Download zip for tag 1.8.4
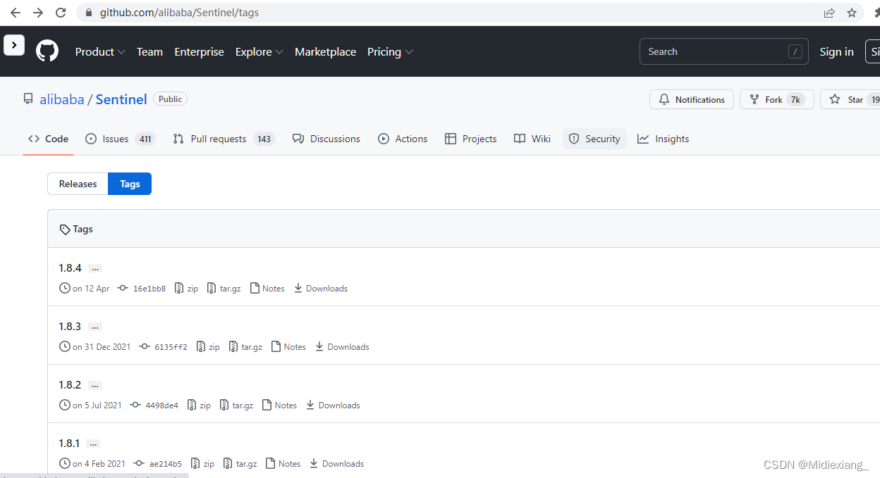 click(187, 289)
